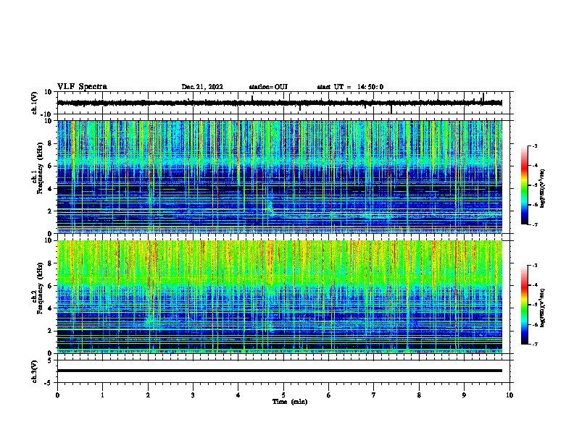The image size is (574, 443).
Task: Click the "start UT = 14:50:0" label
Action: pos(350,87)
